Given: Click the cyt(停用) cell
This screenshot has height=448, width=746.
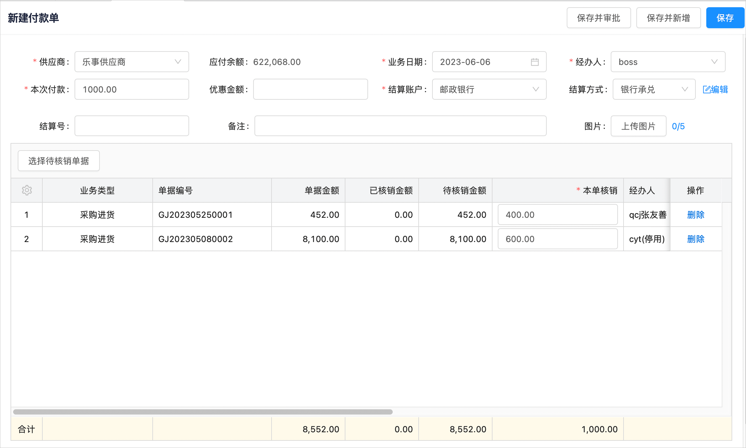Looking at the screenshot, I should point(647,239).
